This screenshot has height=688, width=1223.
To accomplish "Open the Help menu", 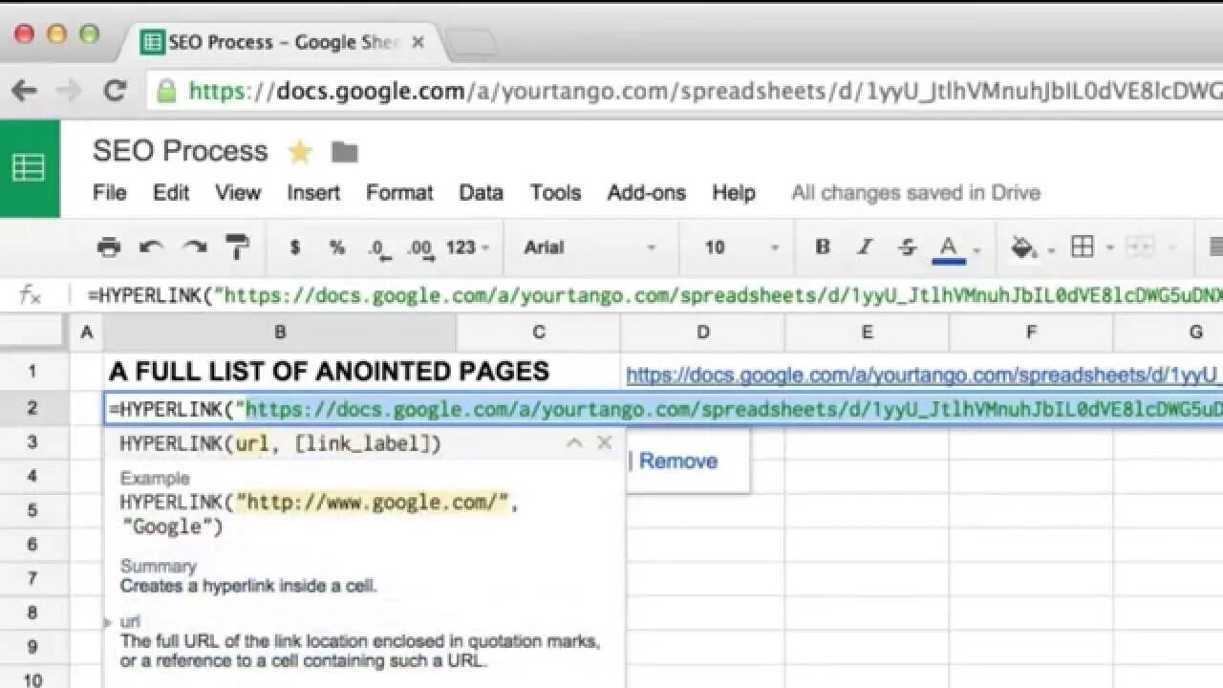I will (x=733, y=193).
